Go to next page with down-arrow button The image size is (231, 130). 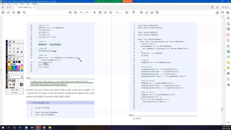pyautogui.click(x=75, y=13)
